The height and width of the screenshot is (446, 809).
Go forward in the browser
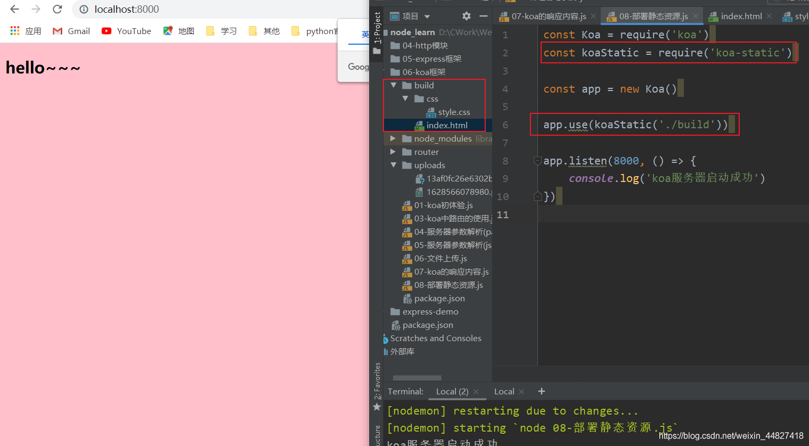tap(36, 9)
